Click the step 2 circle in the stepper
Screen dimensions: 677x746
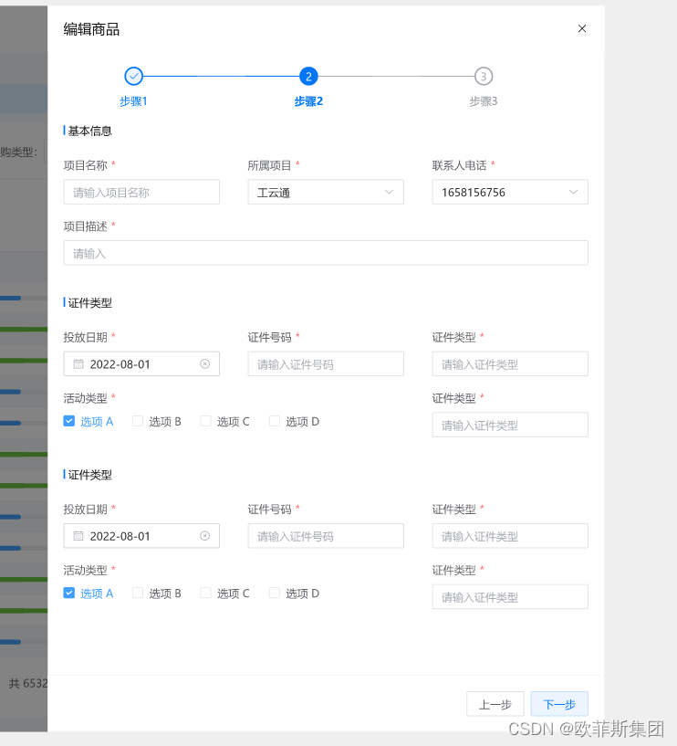point(308,76)
